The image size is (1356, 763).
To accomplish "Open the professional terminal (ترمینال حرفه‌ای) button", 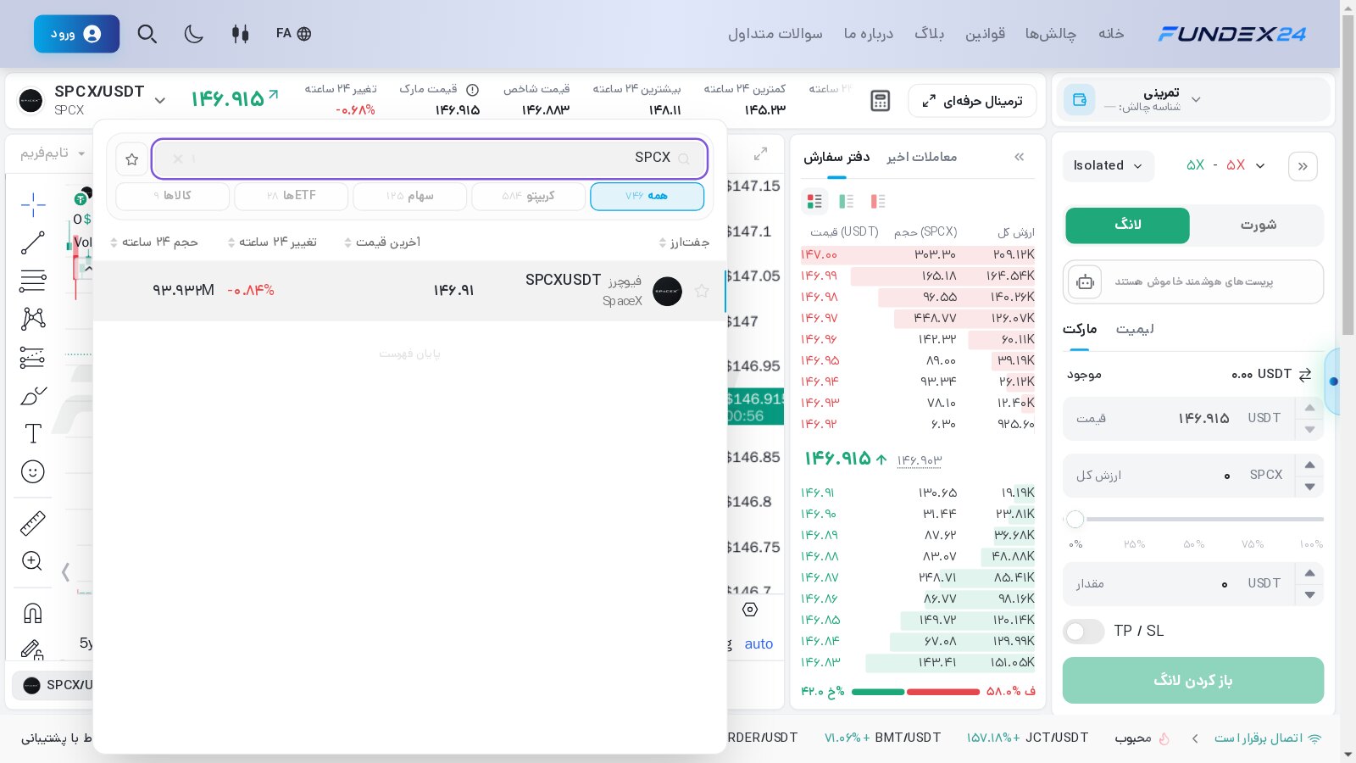I will 973,101.
